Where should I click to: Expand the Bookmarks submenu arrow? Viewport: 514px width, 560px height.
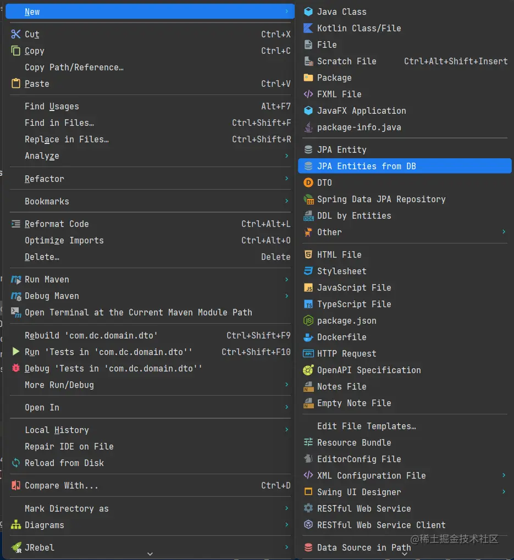[286, 201]
